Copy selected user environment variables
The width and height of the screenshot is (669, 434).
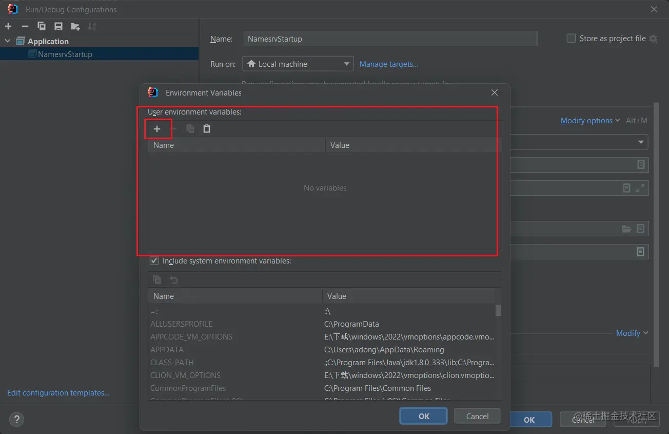click(190, 129)
